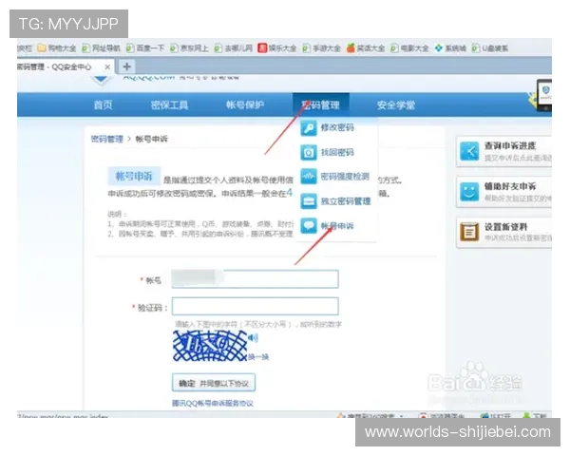
Task: Click the waveform icon for 密码强度检测
Action: pyautogui.click(x=309, y=177)
